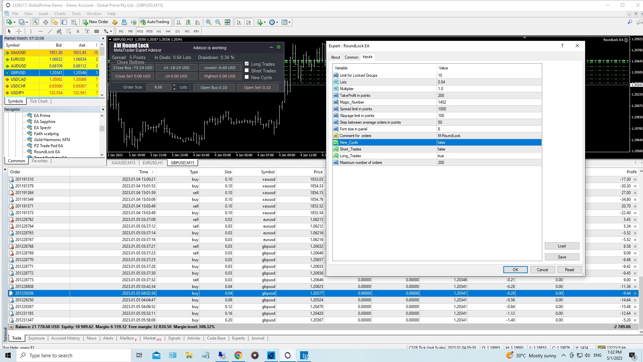The image size is (643, 362).
Task: Click the Tile windows icon
Action: coord(227,22)
